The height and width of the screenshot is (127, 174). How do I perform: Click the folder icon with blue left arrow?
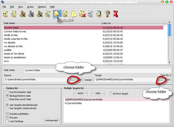[40, 14]
